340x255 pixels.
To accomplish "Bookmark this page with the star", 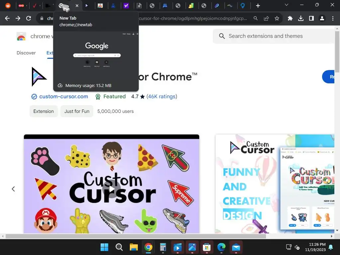I will [x=277, y=19].
